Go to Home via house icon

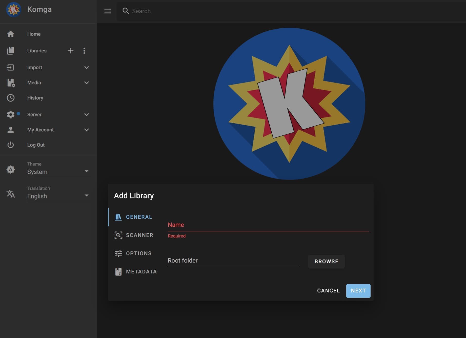coord(11,34)
